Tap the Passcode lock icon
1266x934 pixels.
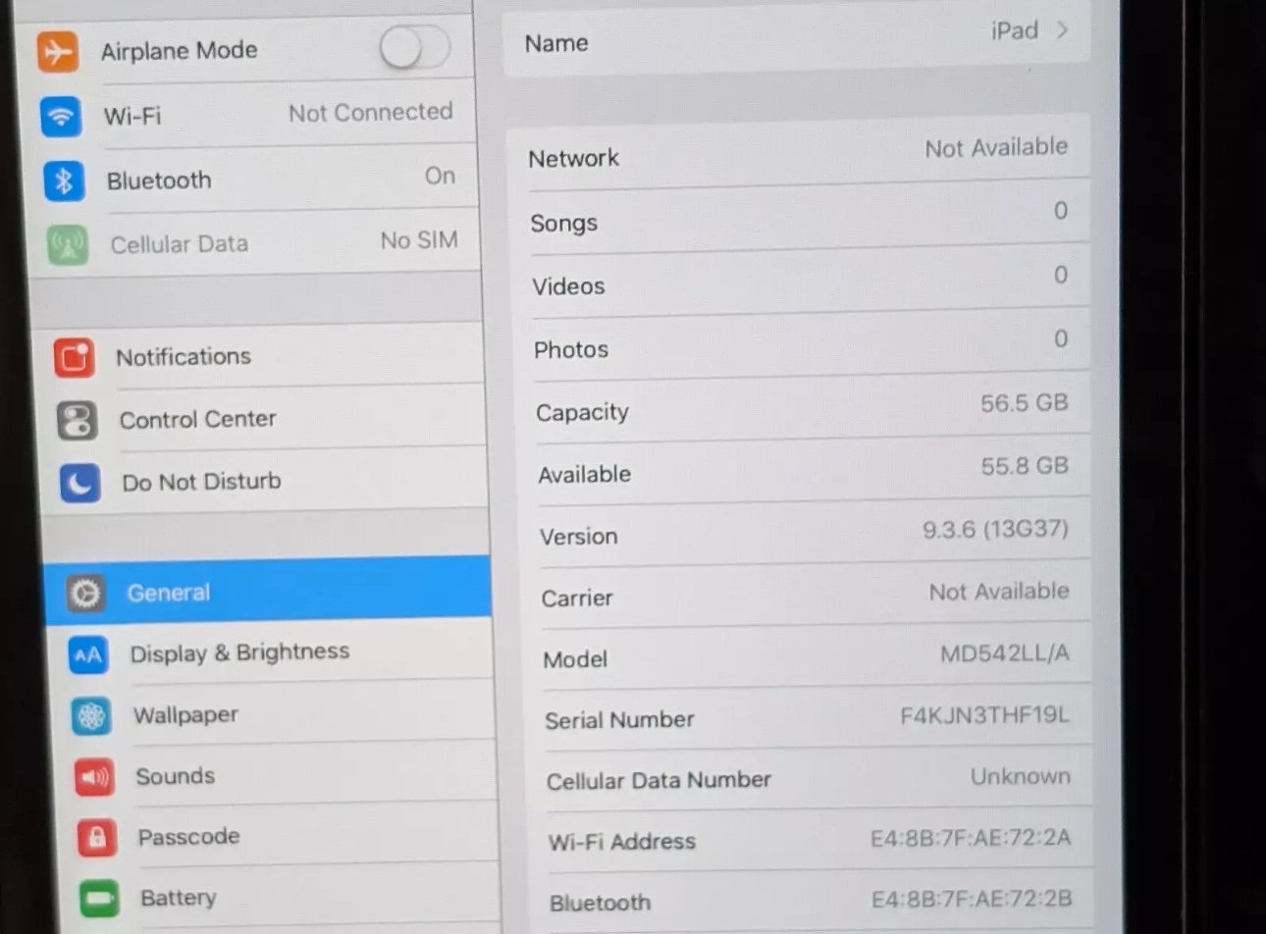(x=96, y=838)
